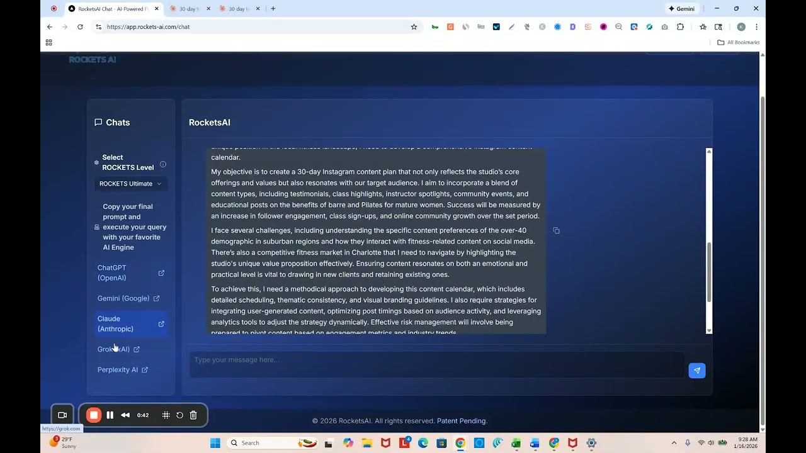Open Word from taskbar

coord(535,443)
